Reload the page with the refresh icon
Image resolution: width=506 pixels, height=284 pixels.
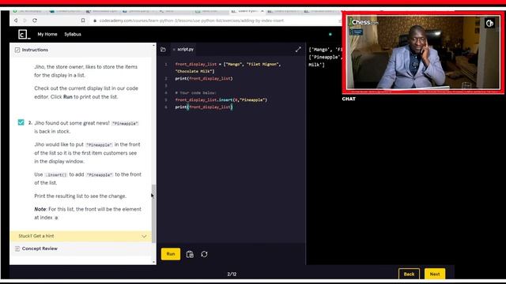35,21
